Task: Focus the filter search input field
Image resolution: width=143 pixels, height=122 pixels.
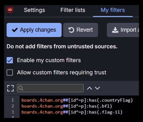Action: (x=50, y=88)
